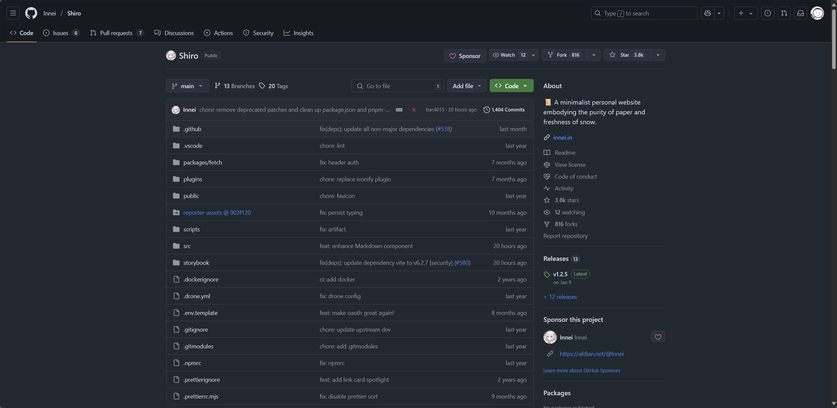Click the failed status X icon on latest commit
Image resolution: width=837 pixels, height=408 pixels.
click(x=414, y=110)
